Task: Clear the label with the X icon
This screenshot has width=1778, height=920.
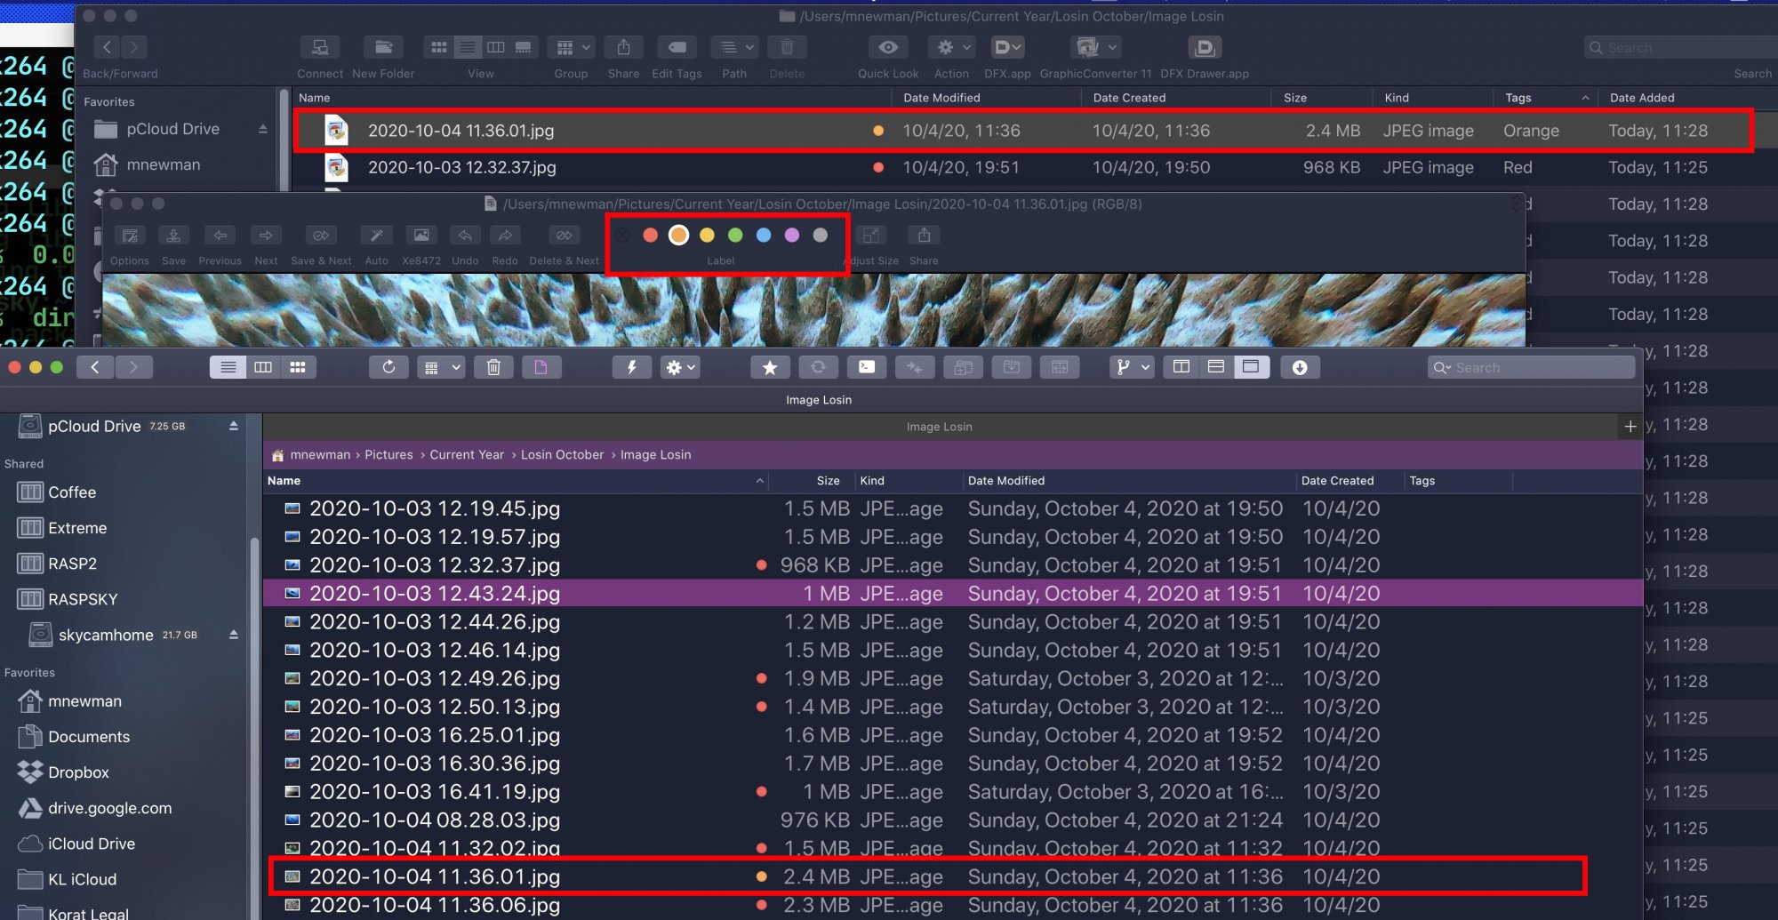Action: click(x=622, y=235)
